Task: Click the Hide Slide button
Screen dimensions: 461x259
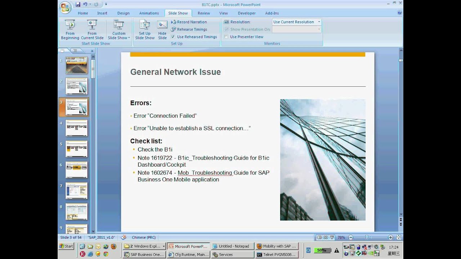Action: coord(162,29)
